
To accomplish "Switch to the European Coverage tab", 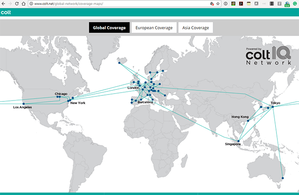I will click(x=154, y=28).
